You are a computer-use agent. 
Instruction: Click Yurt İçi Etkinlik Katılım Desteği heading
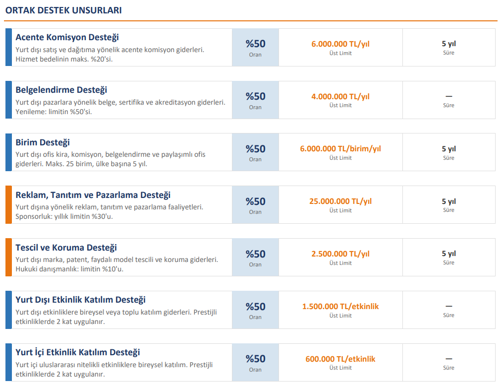(x=77, y=352)
